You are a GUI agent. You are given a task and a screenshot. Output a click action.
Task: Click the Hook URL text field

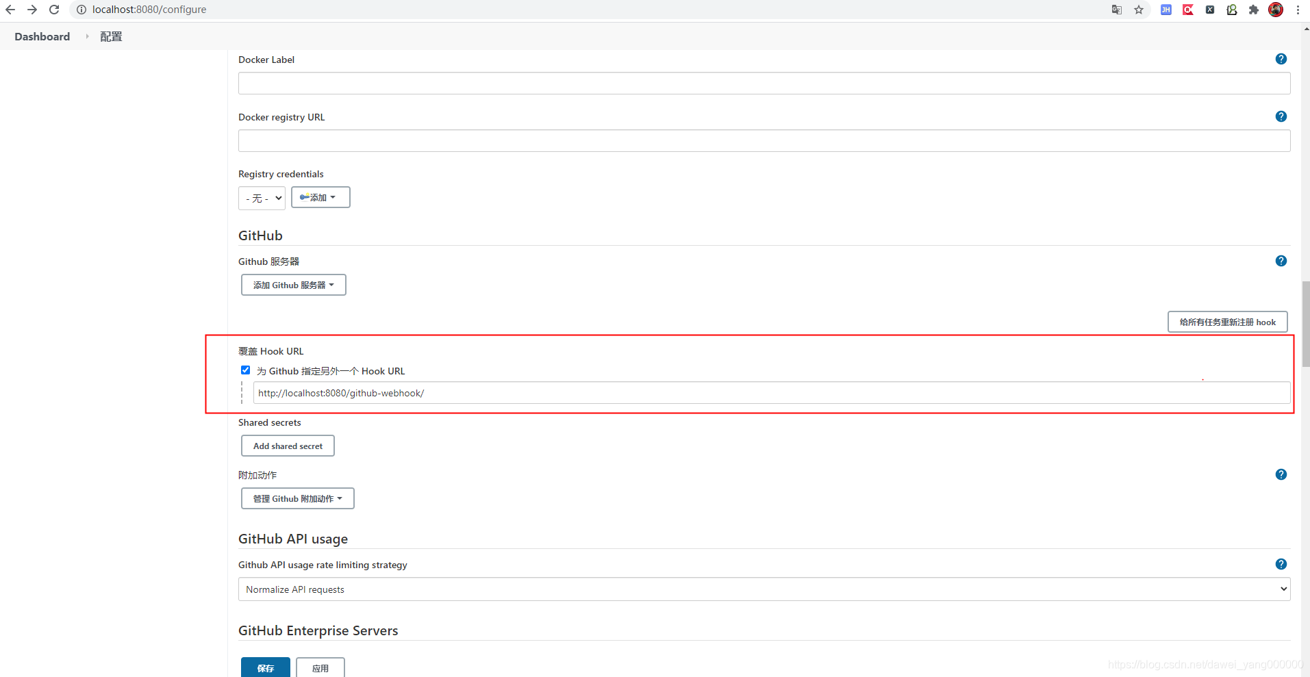772,393
